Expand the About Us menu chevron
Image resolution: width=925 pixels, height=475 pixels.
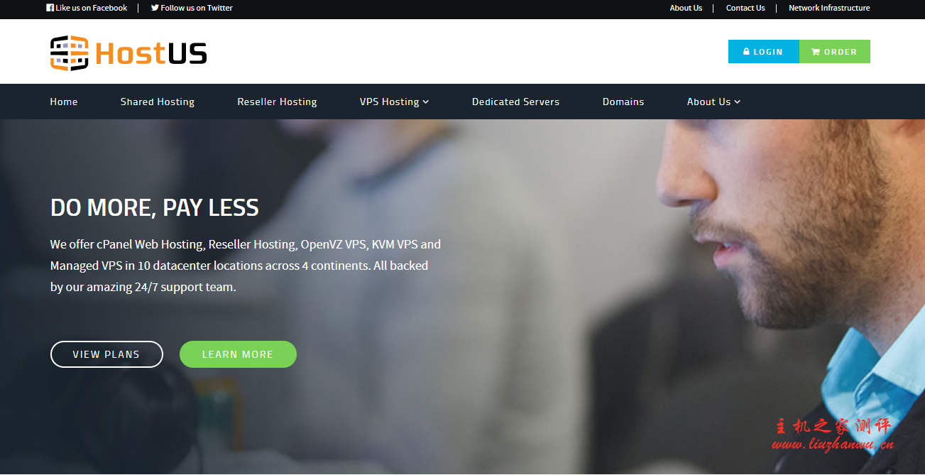tap(738, 102)
